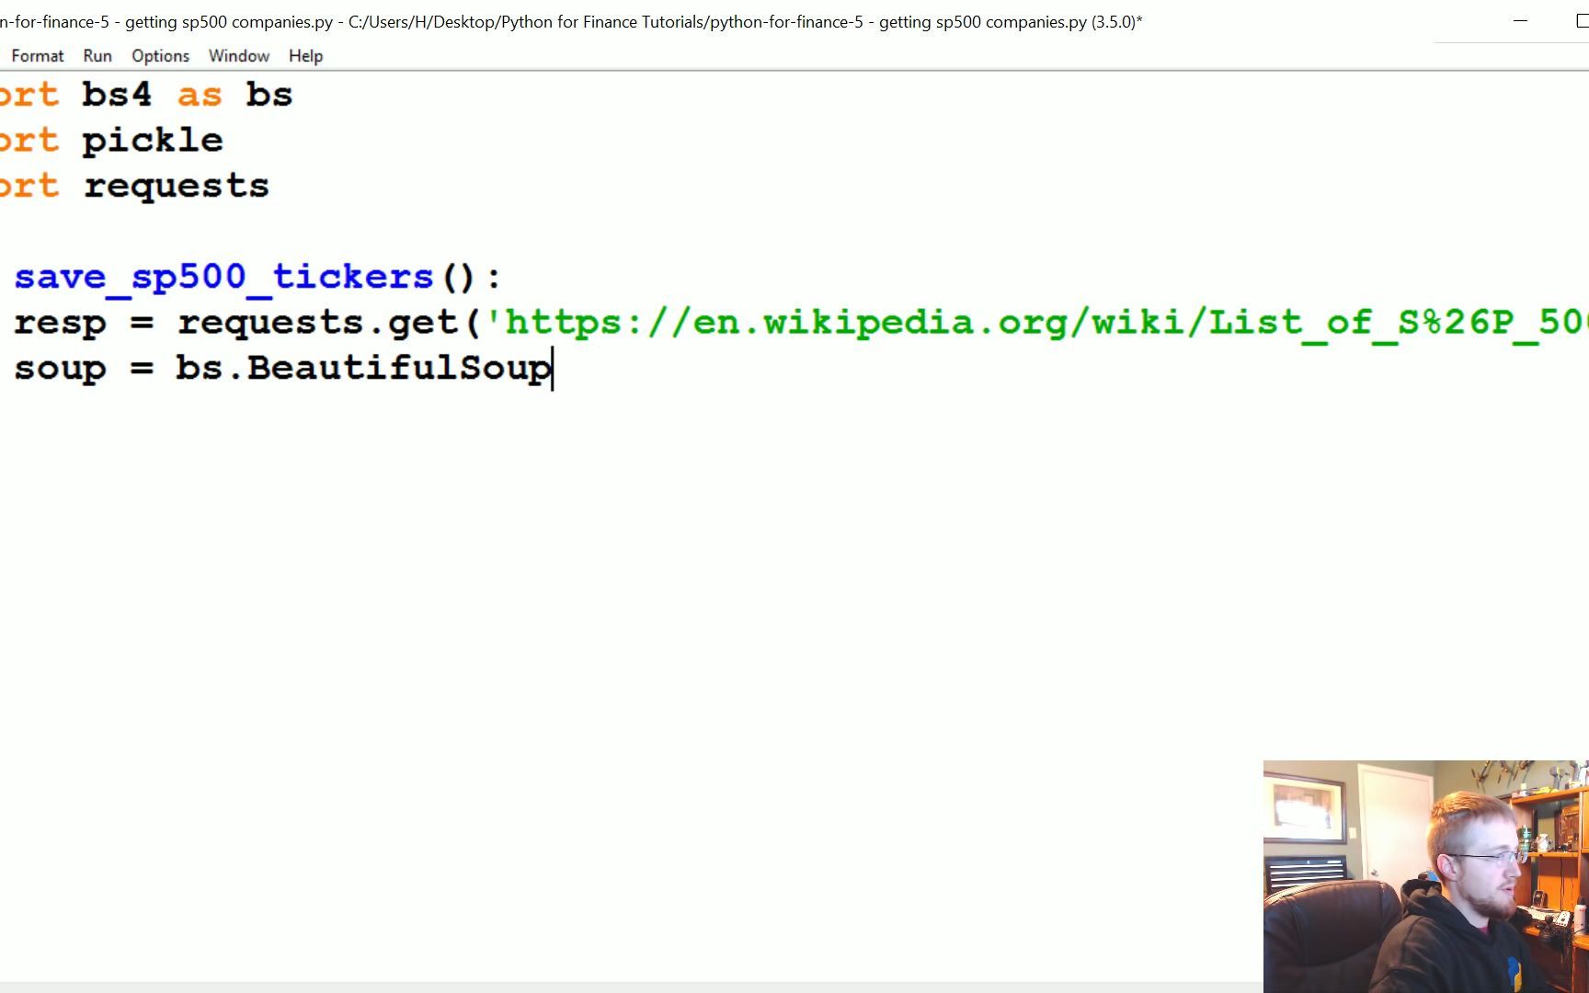This screenshot has width=1589, height=993.
Task: Click on 'bs4' in the import line
Action: tap(117, 95)
